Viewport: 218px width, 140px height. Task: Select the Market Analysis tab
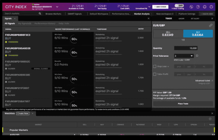click(142, 14)
